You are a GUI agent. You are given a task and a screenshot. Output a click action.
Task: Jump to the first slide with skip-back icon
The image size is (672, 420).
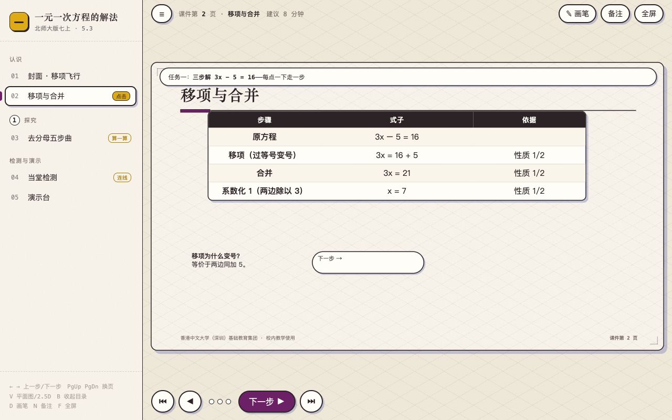pos(163,402)
